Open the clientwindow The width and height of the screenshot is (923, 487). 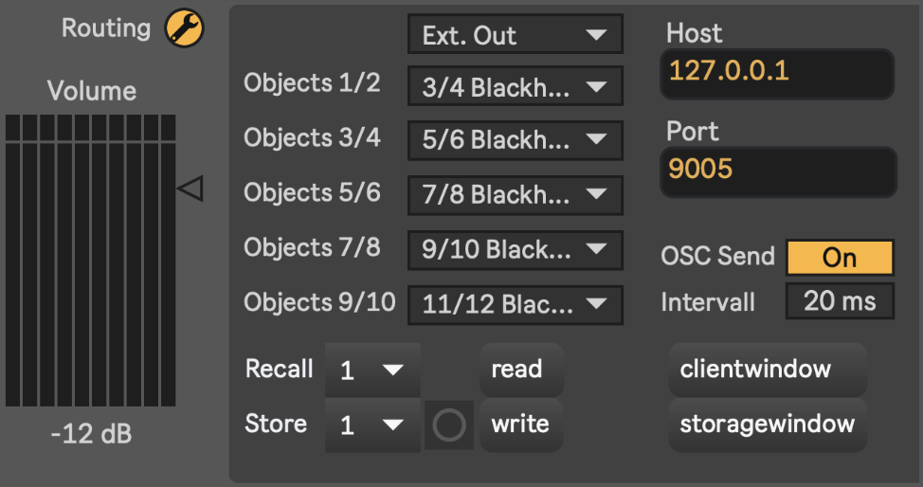pyautogui.click(x=768, y=370)
